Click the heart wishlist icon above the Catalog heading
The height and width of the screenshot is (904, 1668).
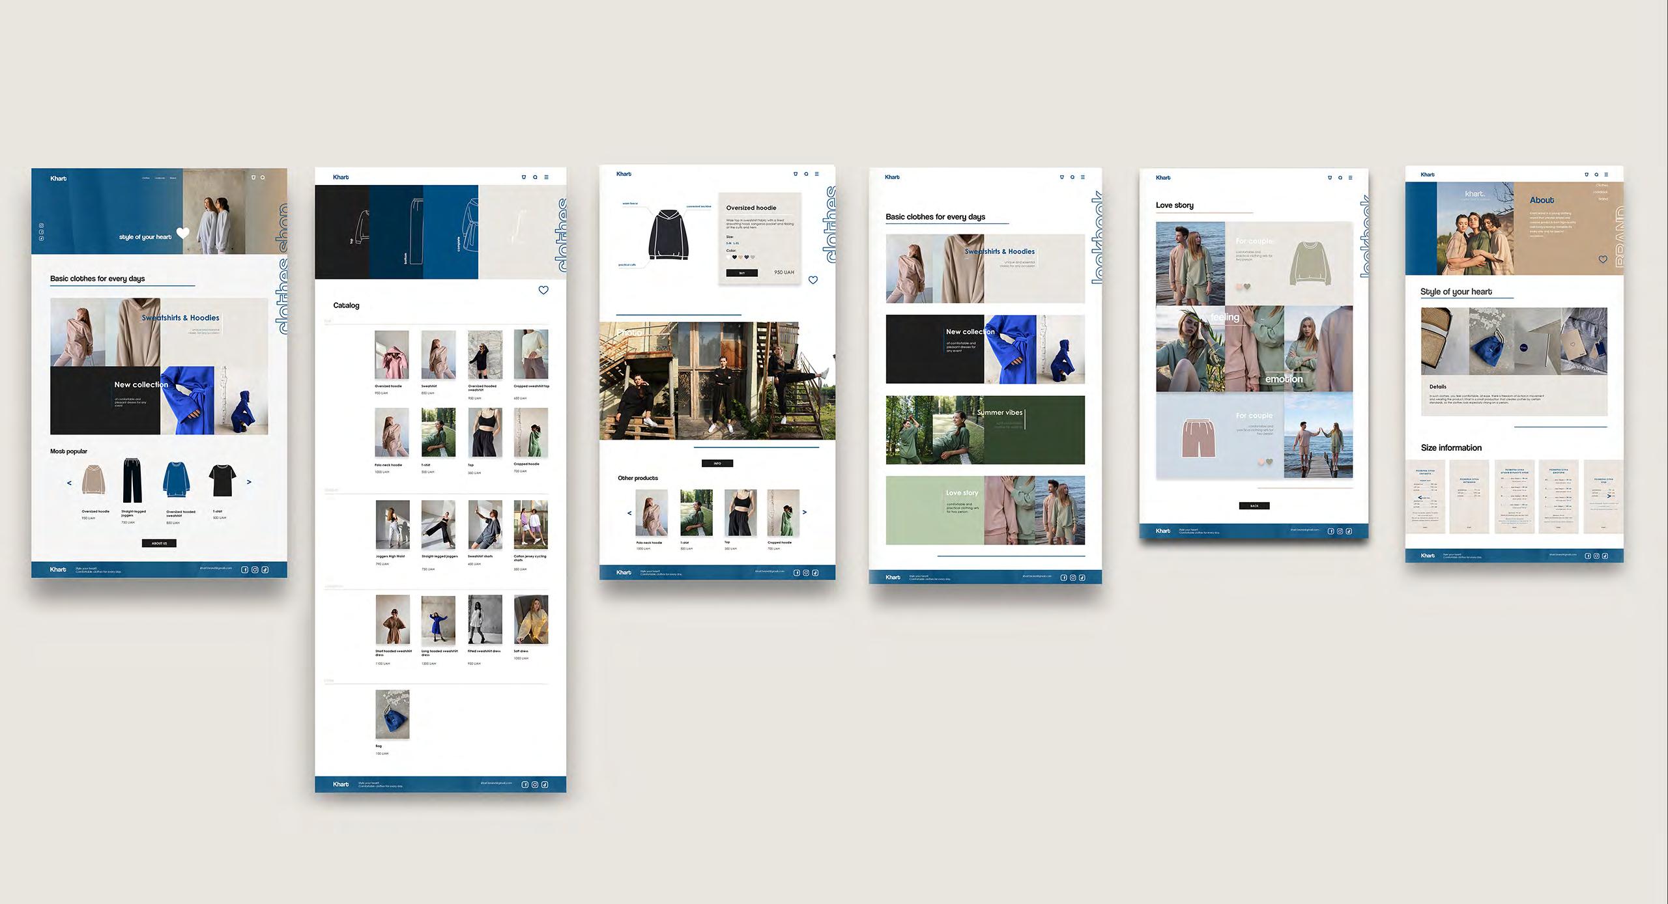(543, 290)
